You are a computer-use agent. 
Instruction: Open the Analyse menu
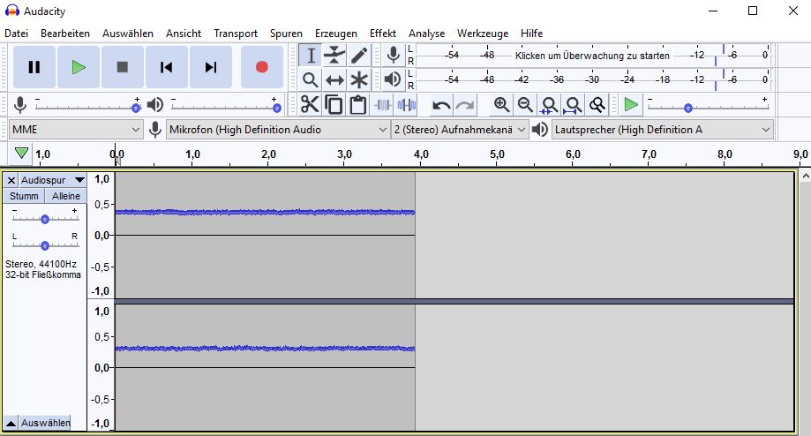click(x=427, y=34)
